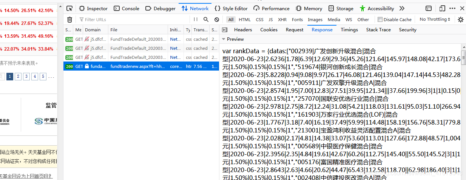The image size is (466, 180).
Task: Show more developer tools via chevron
Action: click(x=402, y=8)
